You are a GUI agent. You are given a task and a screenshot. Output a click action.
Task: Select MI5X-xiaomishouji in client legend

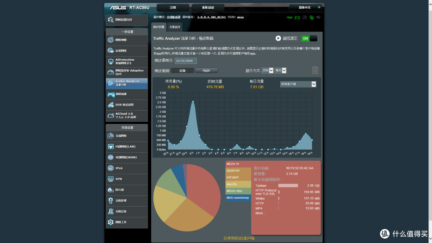(238, 198)
